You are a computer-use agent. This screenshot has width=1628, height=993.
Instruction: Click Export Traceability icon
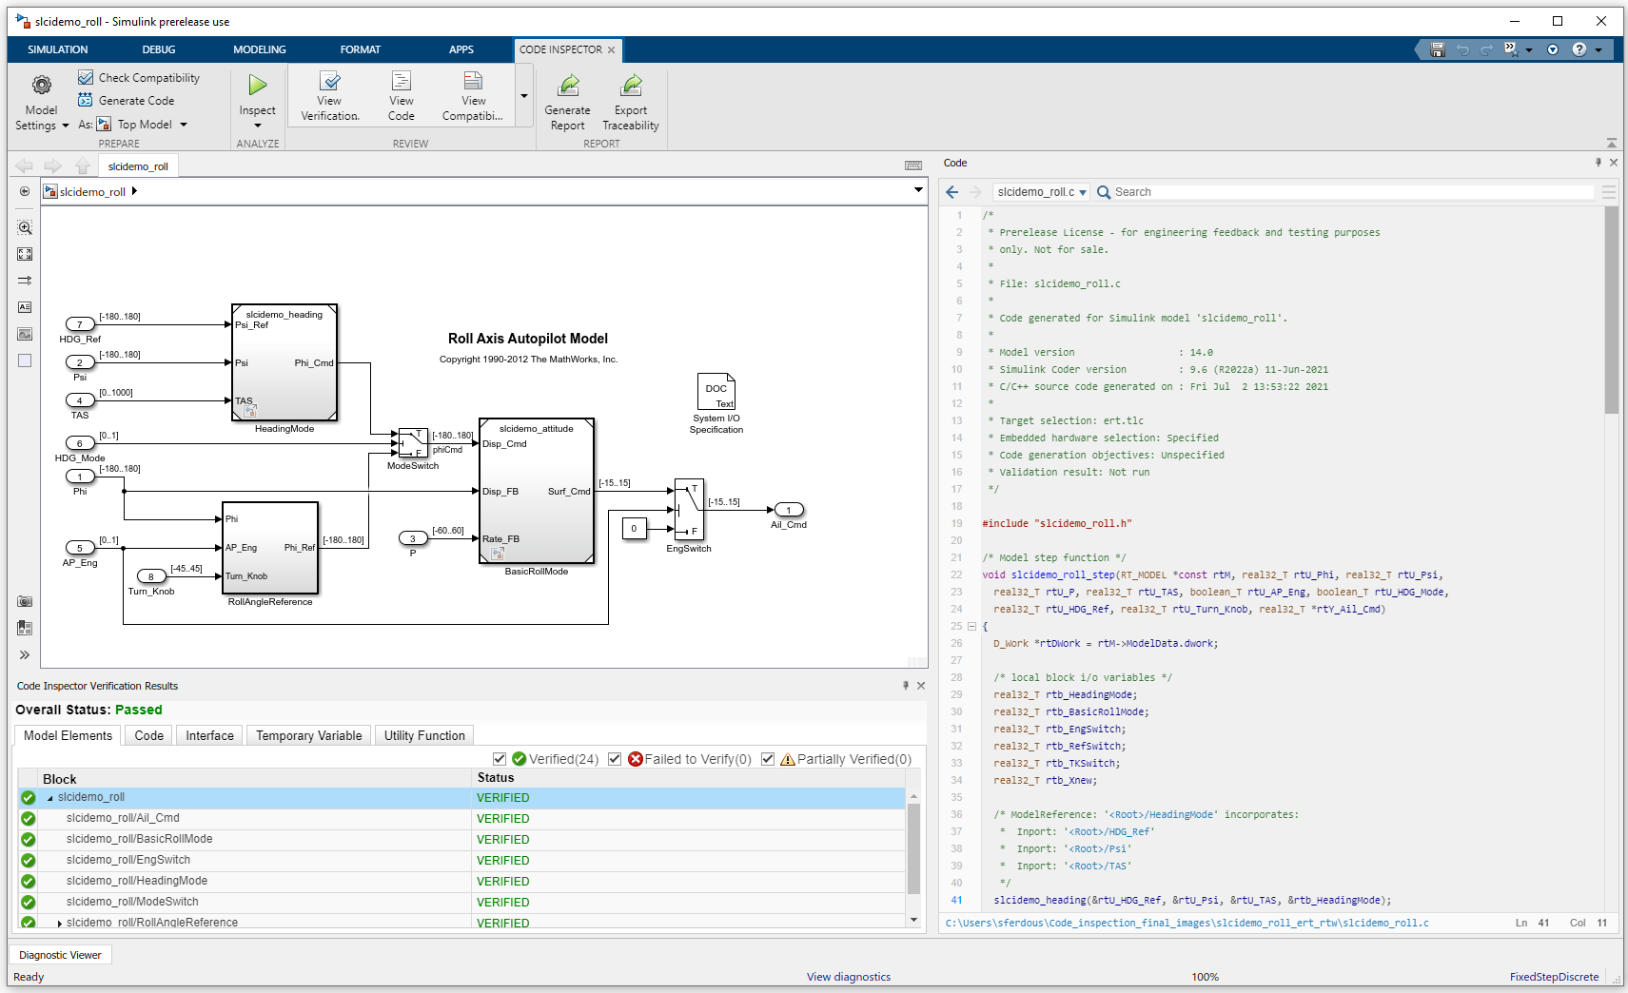pyautogui.click(x=631, y=86)
